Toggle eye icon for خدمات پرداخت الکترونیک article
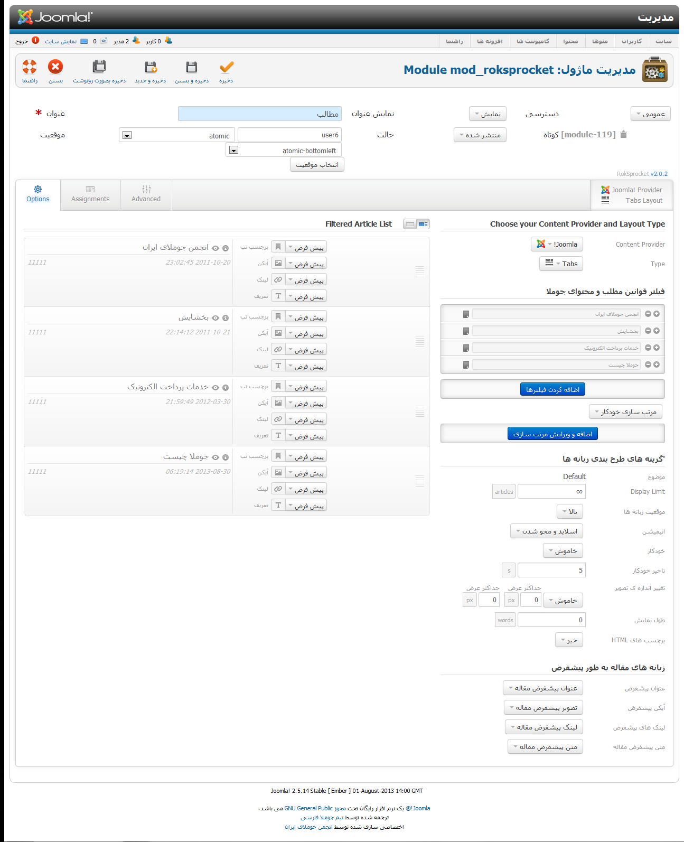The image size is (684, 842). 215,388
